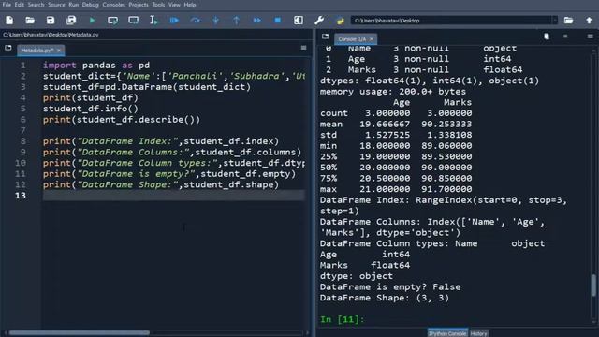Viewport: 599px width, 337px height.
Task: Run cell and advance icon
Action: 133,21
